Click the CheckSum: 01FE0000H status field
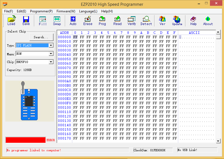The image size is (224, 159). click(x=153, y=150)
